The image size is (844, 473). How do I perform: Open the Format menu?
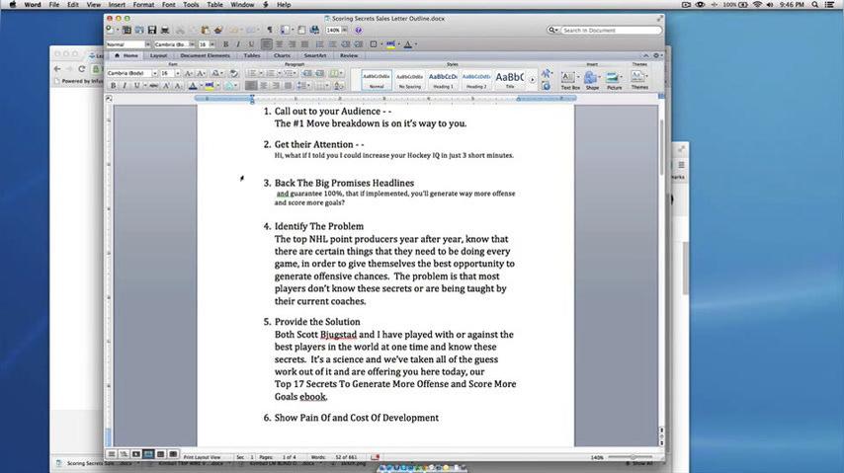point(143,5)
